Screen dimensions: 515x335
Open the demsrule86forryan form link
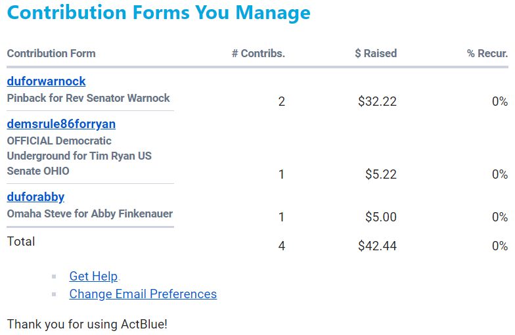click(x=61, y=124)
